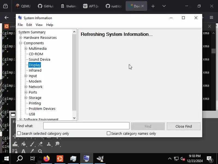
Task: Switch to the QEMU browser tab
Action: 23,6
